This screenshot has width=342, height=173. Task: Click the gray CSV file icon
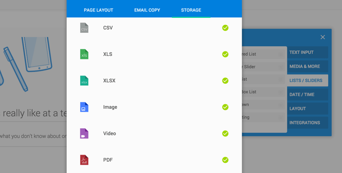[x=84, y=28]
